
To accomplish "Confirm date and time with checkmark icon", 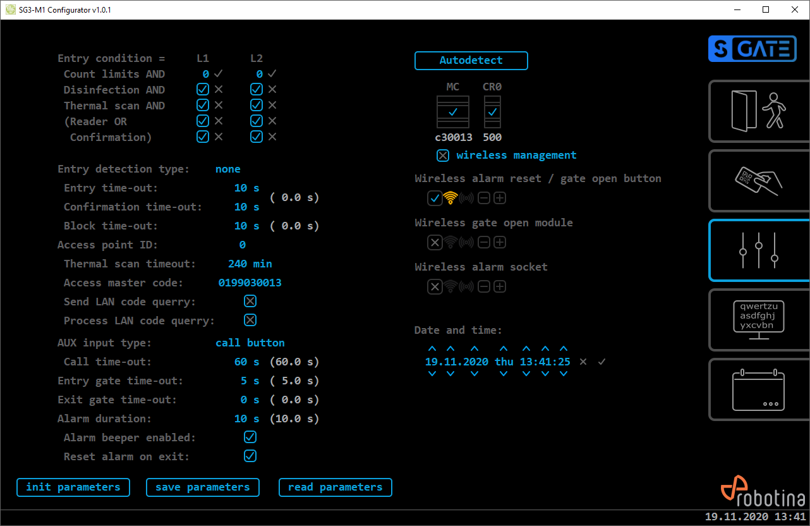I will (x=602, y=362).
